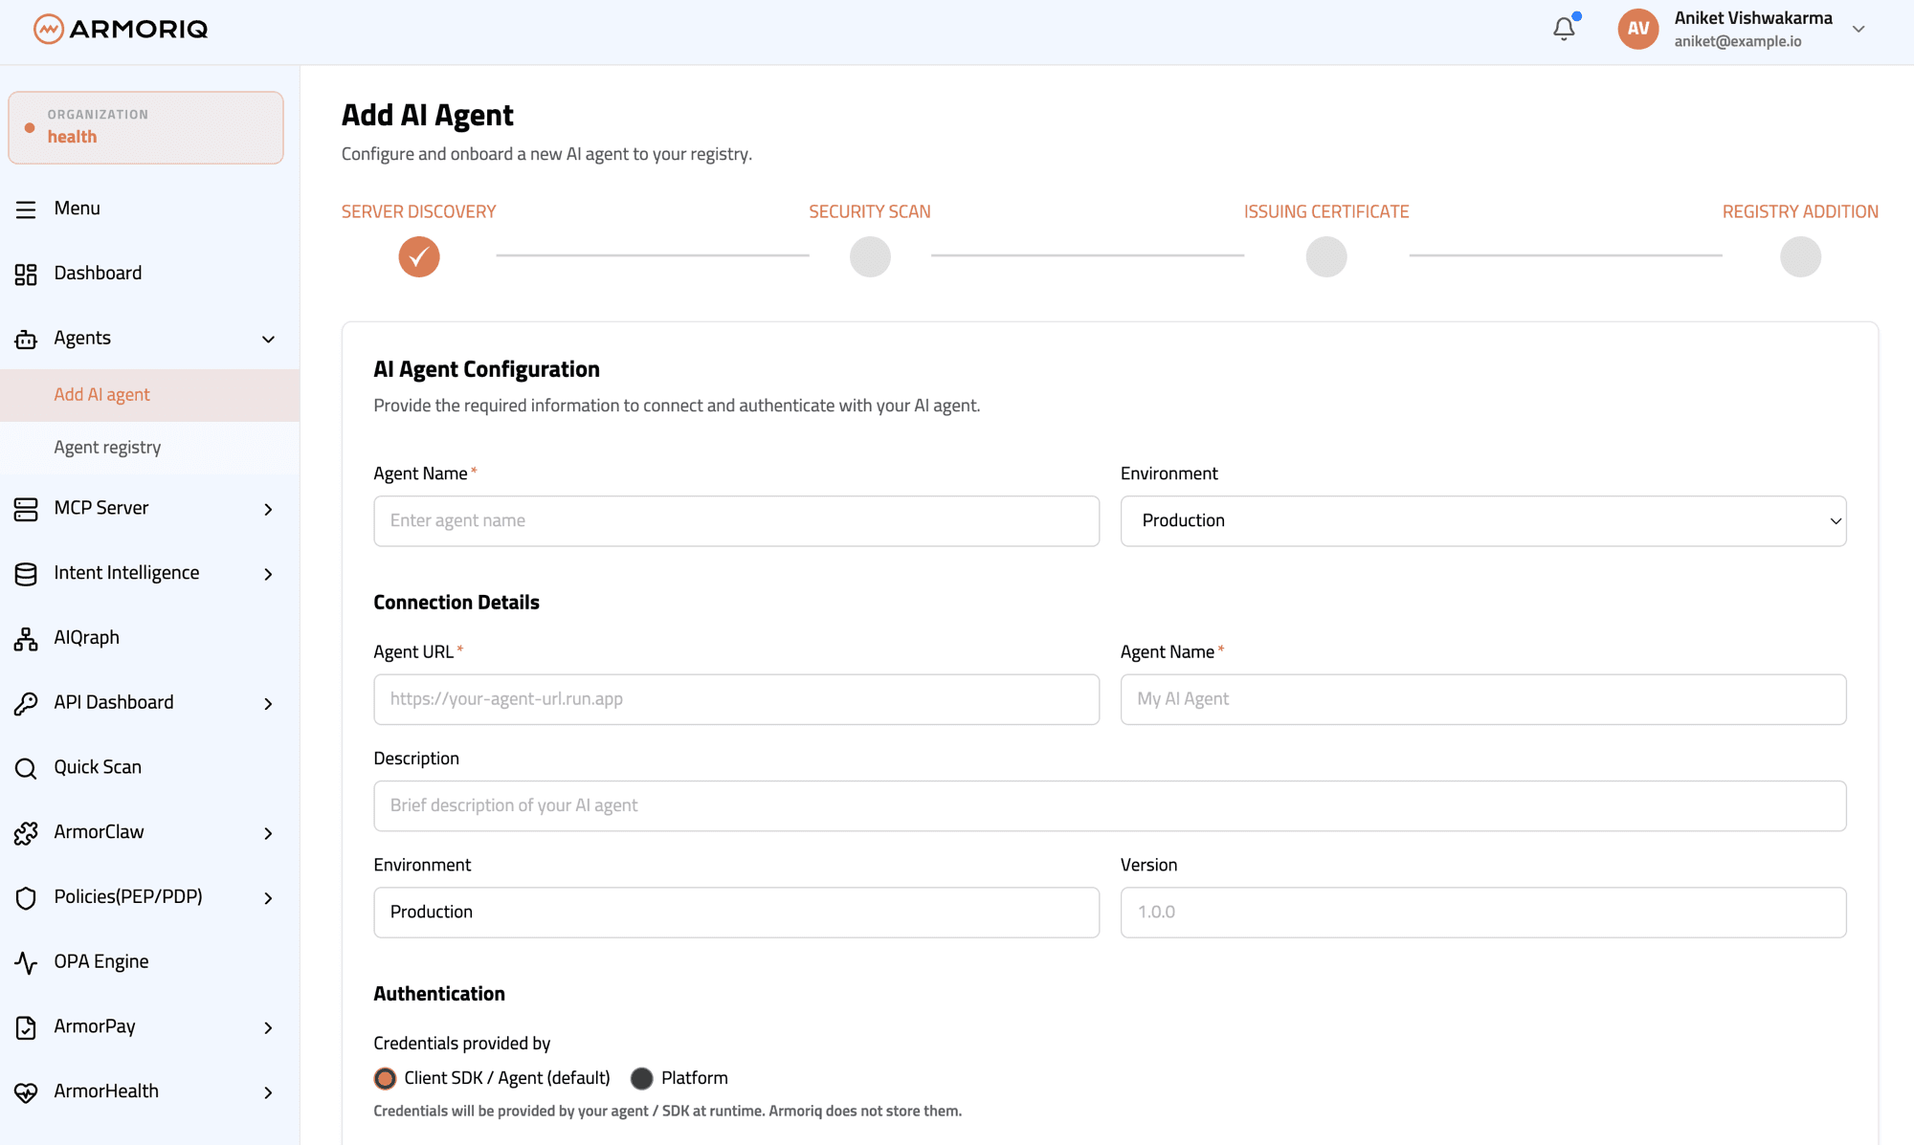Select the Platform credentials radio
This screenshot has width=1914, height=1145.
pyautogui.click(x=642, y=1078)
